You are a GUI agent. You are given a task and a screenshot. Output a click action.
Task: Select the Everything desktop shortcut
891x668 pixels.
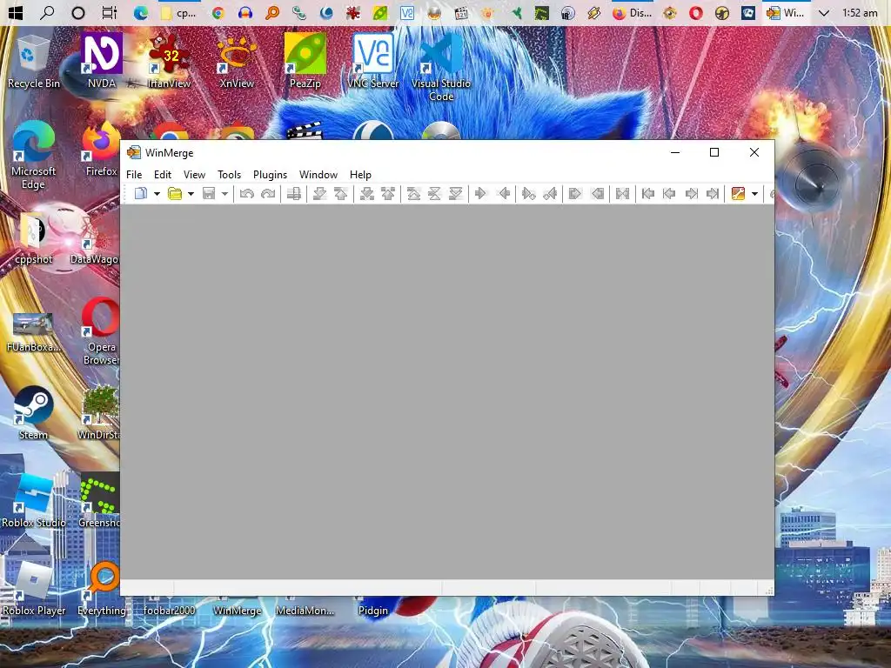tap(102, 589)
